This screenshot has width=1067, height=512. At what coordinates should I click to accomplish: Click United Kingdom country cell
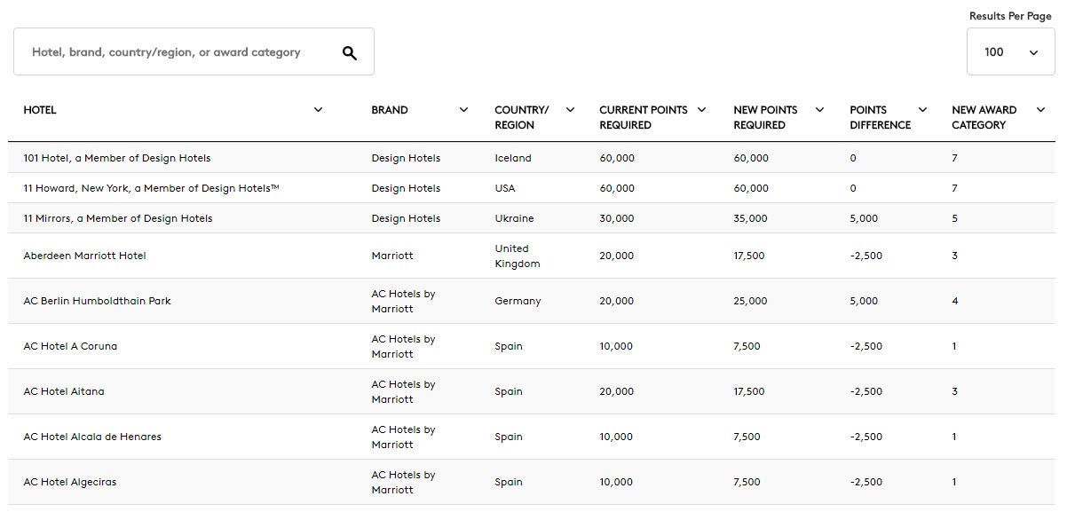pyautogui.click(x=518, y=256)
